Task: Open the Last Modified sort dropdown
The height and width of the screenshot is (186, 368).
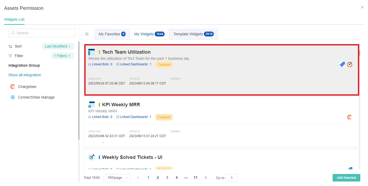Action: coord(58,46)
